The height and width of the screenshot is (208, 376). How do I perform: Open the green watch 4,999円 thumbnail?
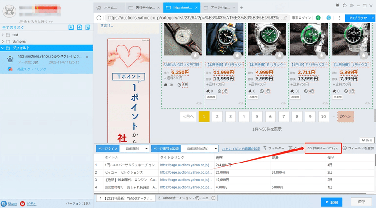click(267, 39)
